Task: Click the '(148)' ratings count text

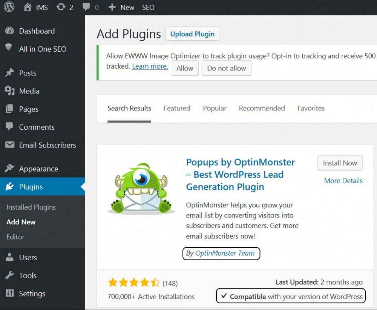Action: 170,283
